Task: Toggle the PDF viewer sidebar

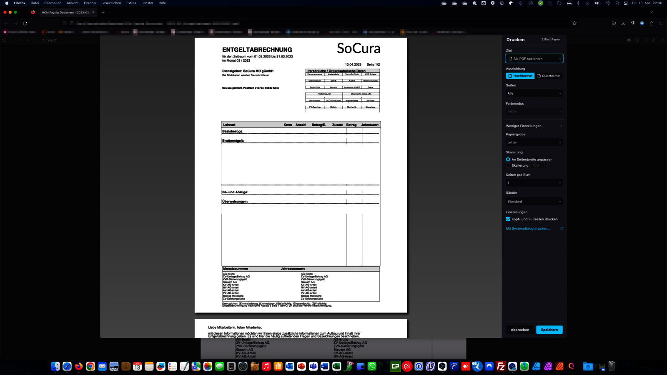Action: [4, 40]
